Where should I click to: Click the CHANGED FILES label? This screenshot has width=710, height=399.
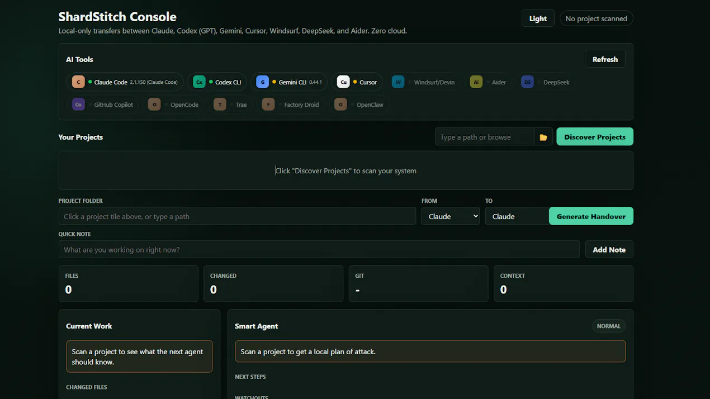[x=87, y=387]
